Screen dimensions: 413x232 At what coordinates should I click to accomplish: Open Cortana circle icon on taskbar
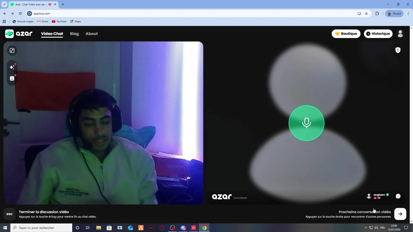pos(77,228)
